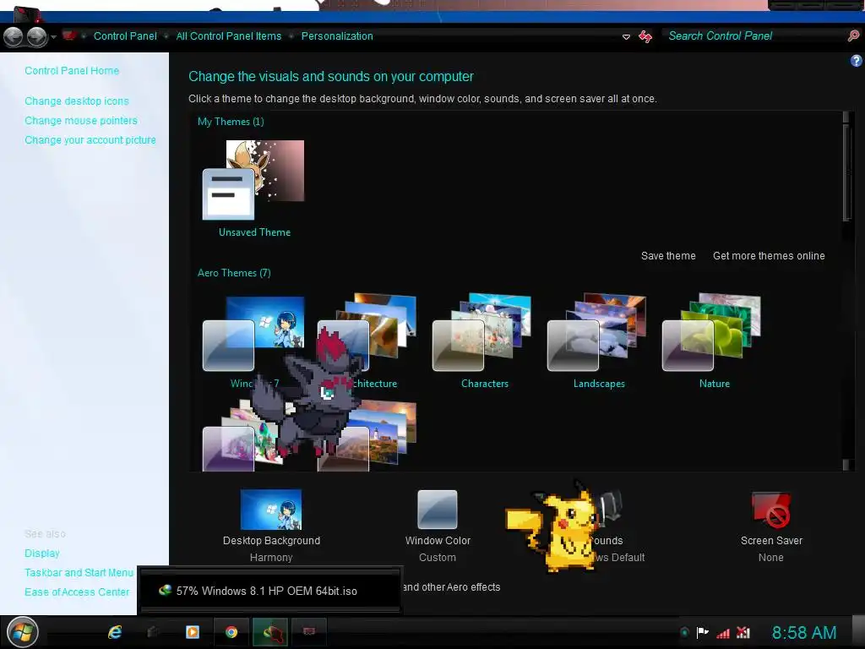Click Get more themes online

pos(769,256)
